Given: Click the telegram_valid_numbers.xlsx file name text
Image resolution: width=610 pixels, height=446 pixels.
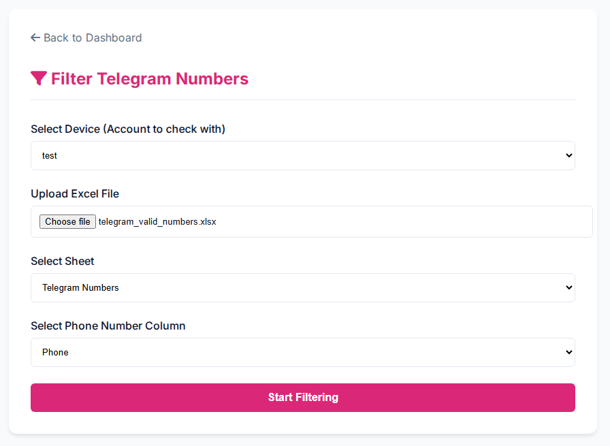Looking at the screenshot, I should (157, 221).
